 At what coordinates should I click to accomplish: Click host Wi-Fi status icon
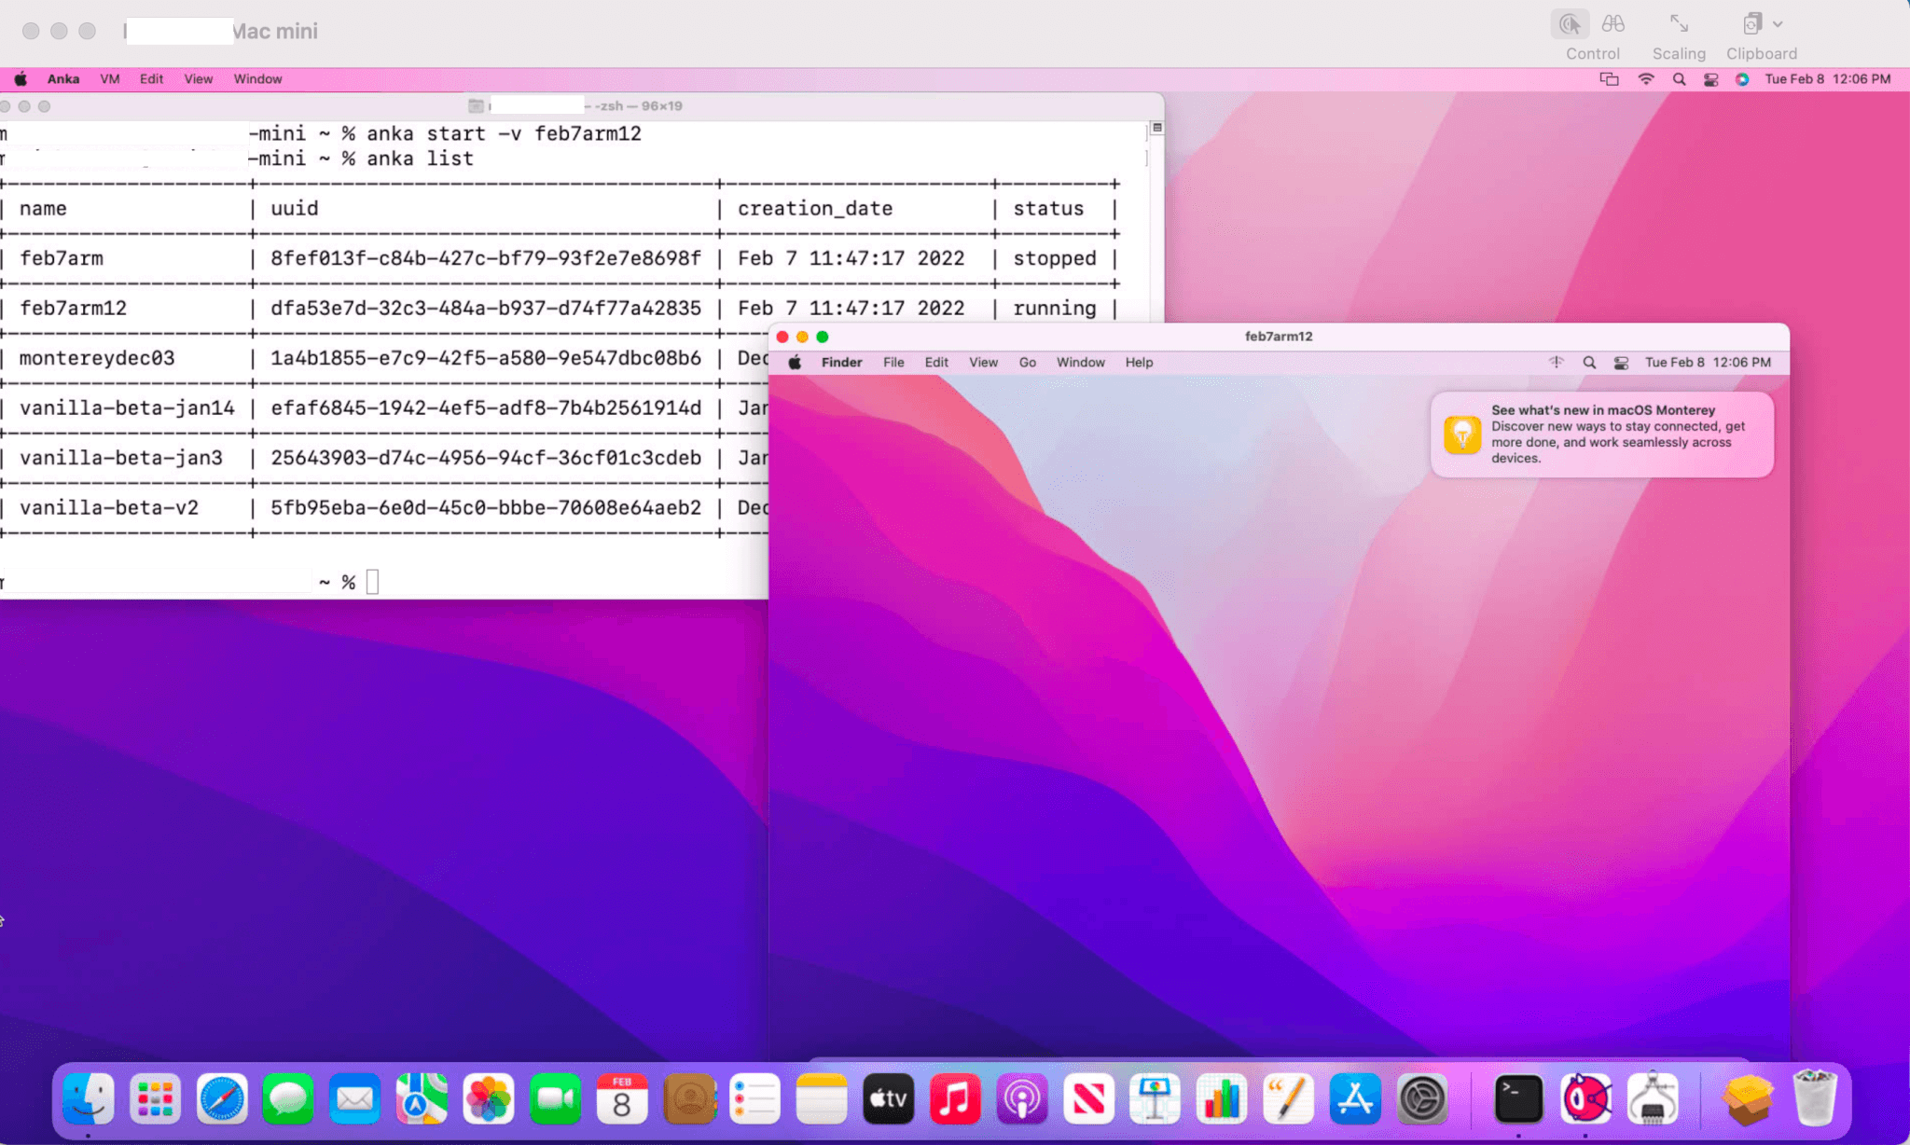[1646, 79]
